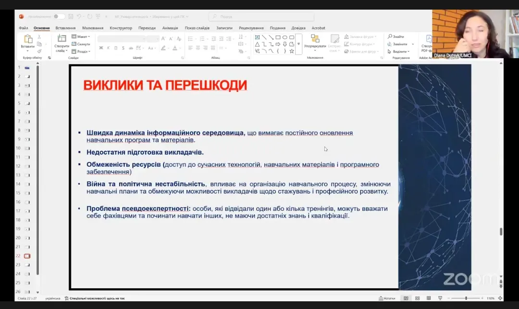Toggle the Notes (Нотатки) pane
519x309 pixels.
point(387,298)
